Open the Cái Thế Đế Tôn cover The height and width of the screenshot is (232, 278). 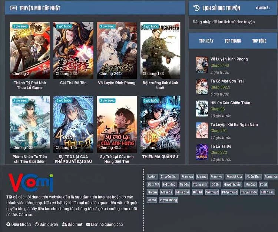pyautogui.click(x=73, y=50)
